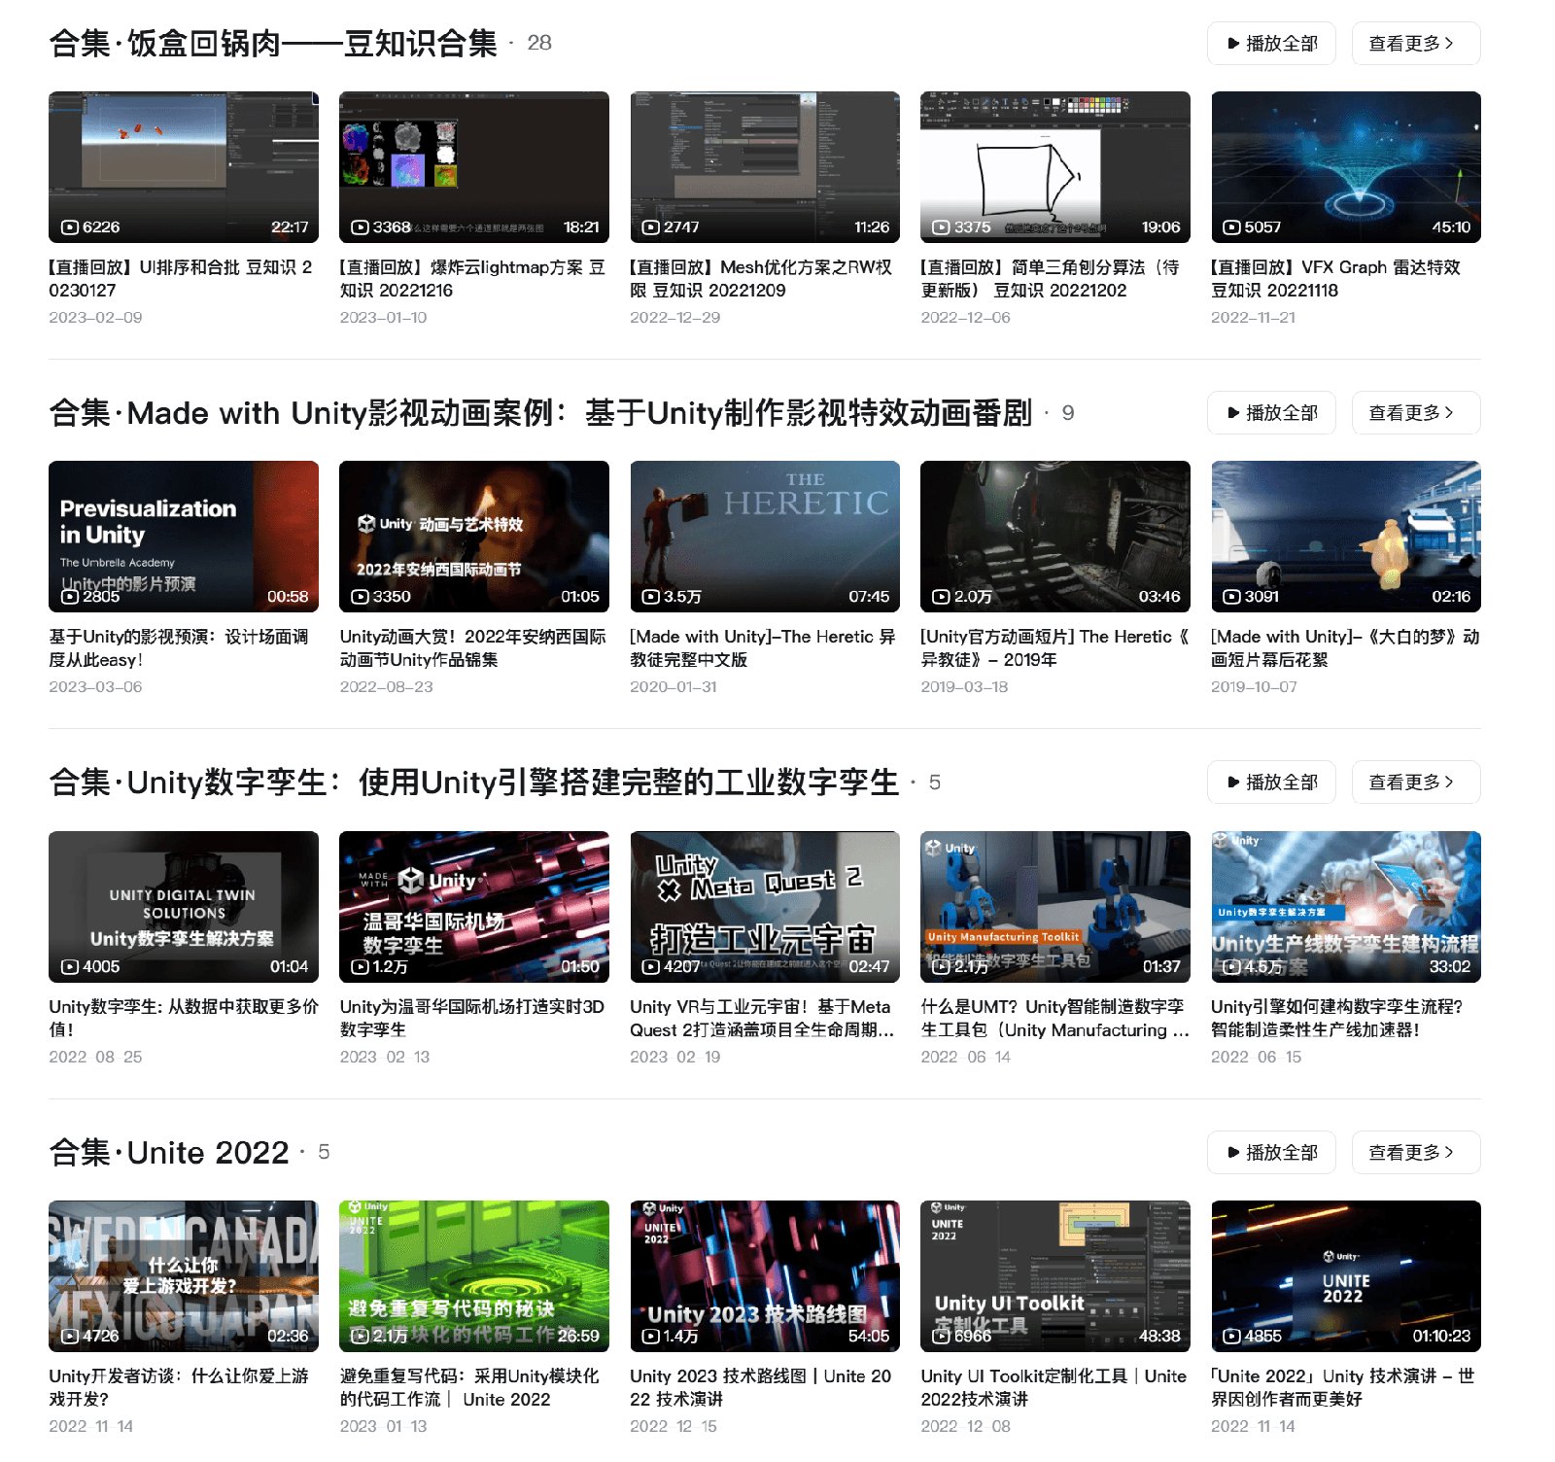Open title link Mesh优化方案之RW权限 豆知识
1555x1462 pixels.
pyautogui.click(x=762, y=279)
